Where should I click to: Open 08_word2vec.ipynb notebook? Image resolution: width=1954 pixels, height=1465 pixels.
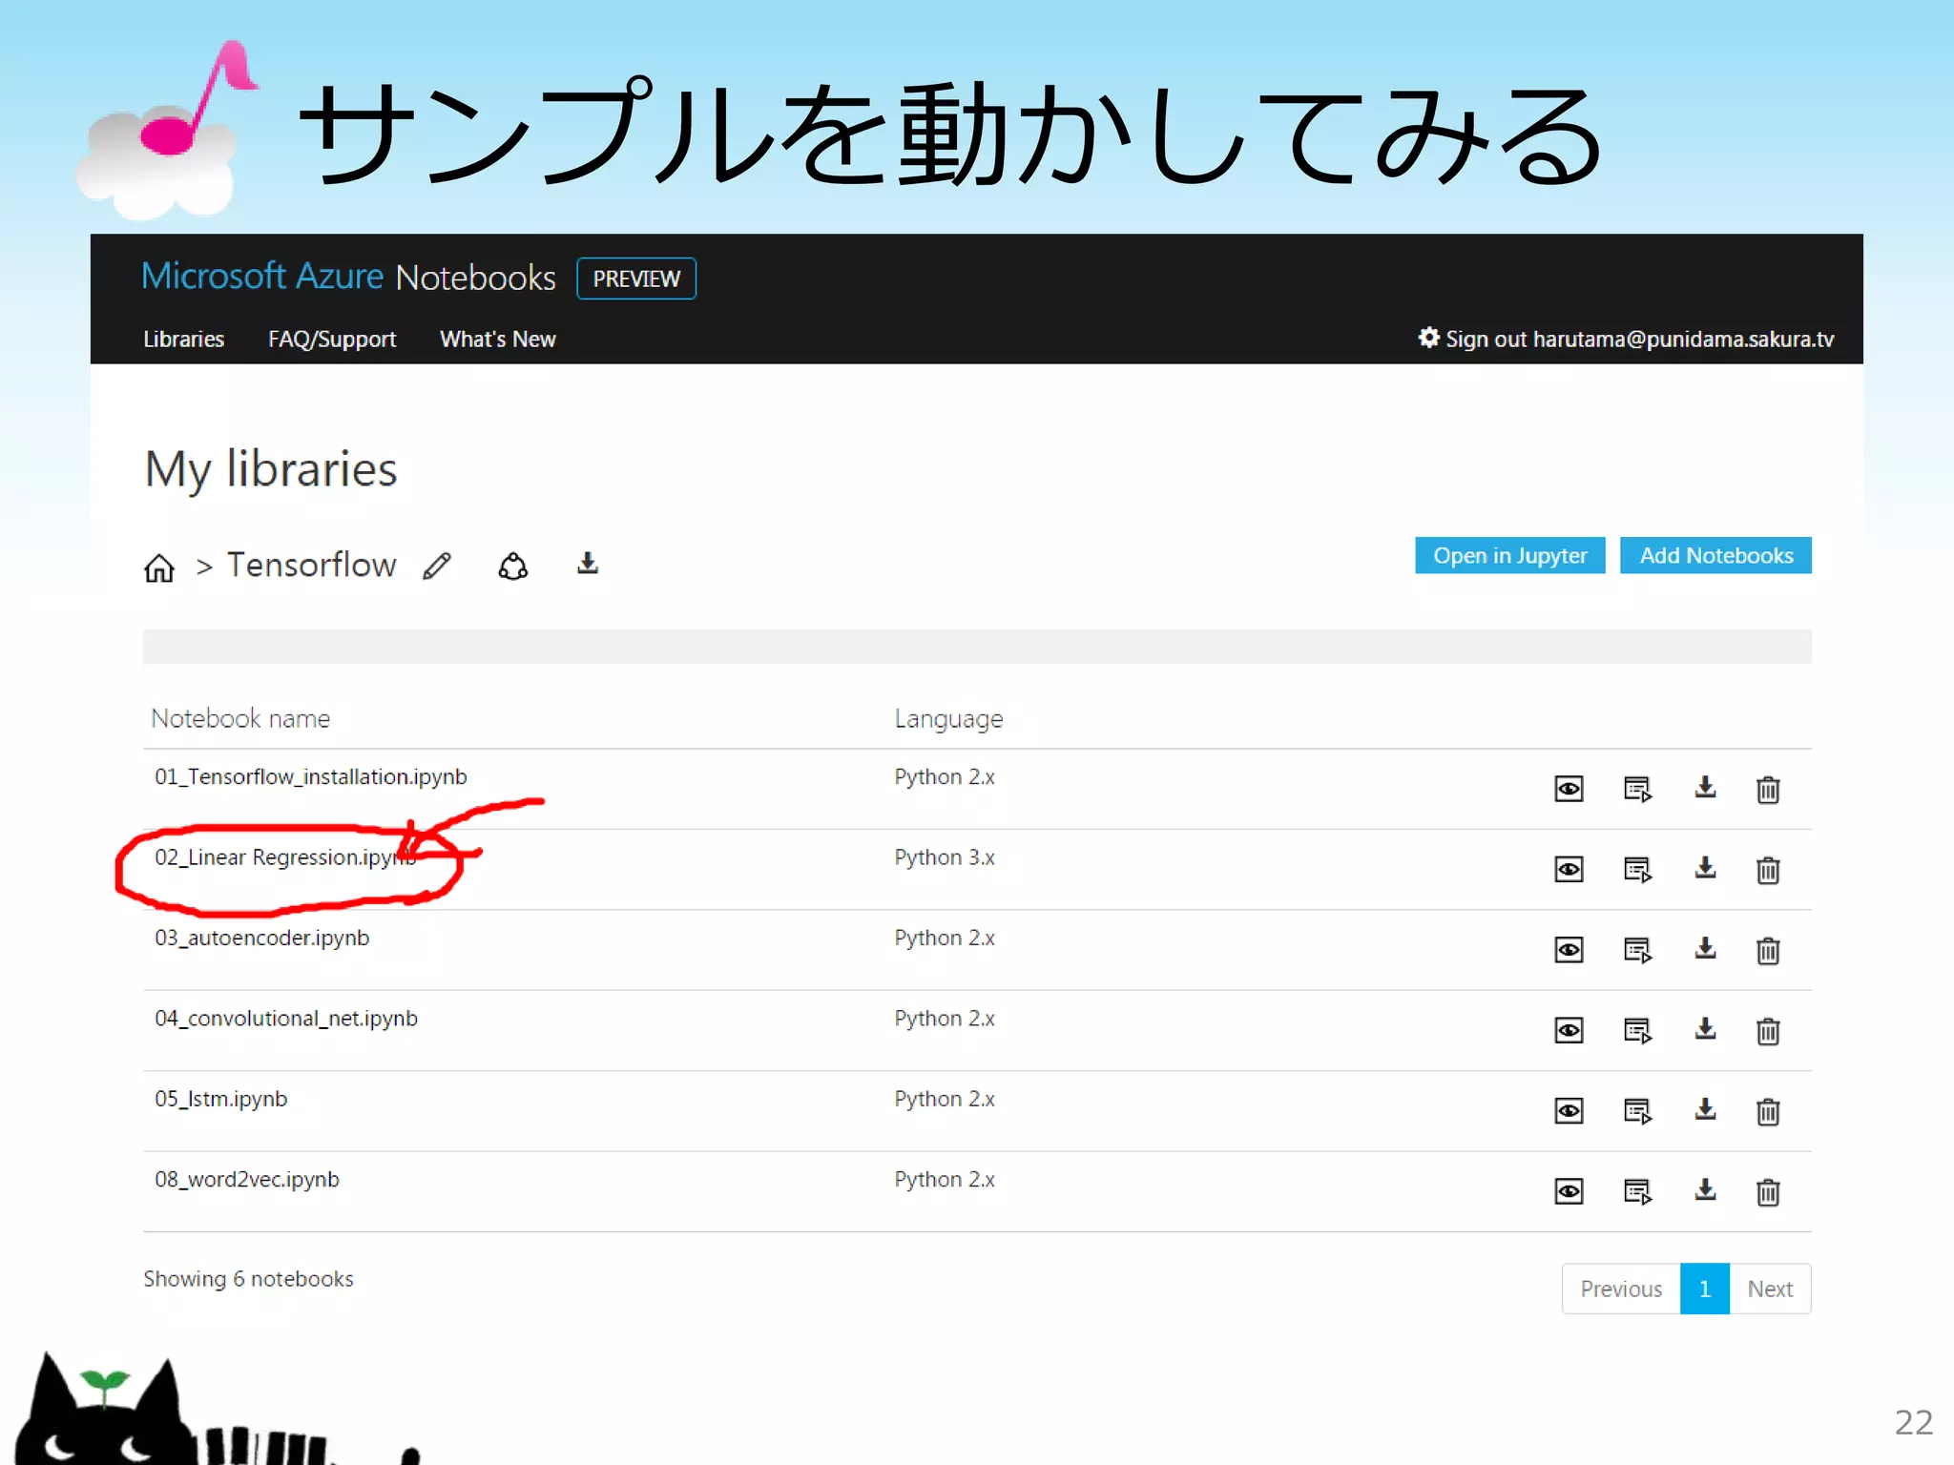(x=246, y=1180)
